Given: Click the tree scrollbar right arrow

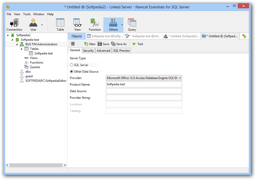Looking at the screenshot, I should [65, 165].
